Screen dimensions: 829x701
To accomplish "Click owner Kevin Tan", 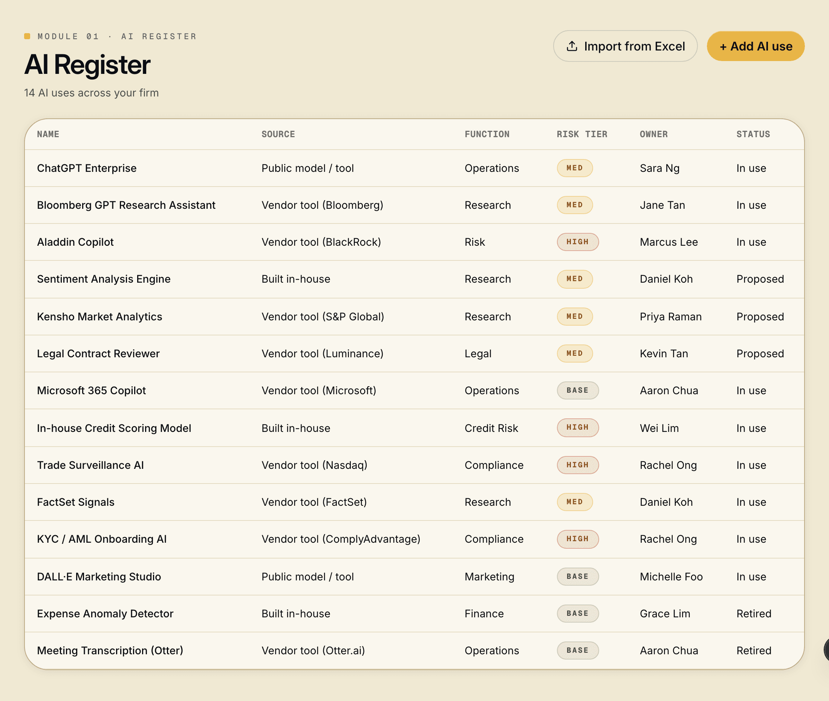I will [x=664, y=354].
